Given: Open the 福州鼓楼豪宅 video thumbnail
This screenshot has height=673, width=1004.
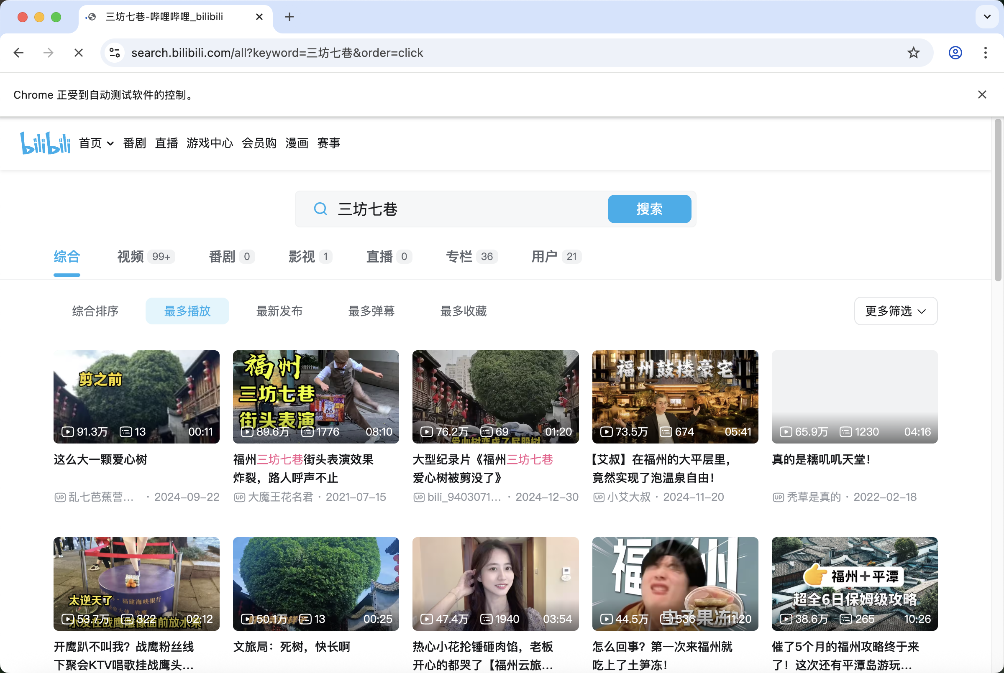Looking at the screenshot, I should [x=675, y=396].
